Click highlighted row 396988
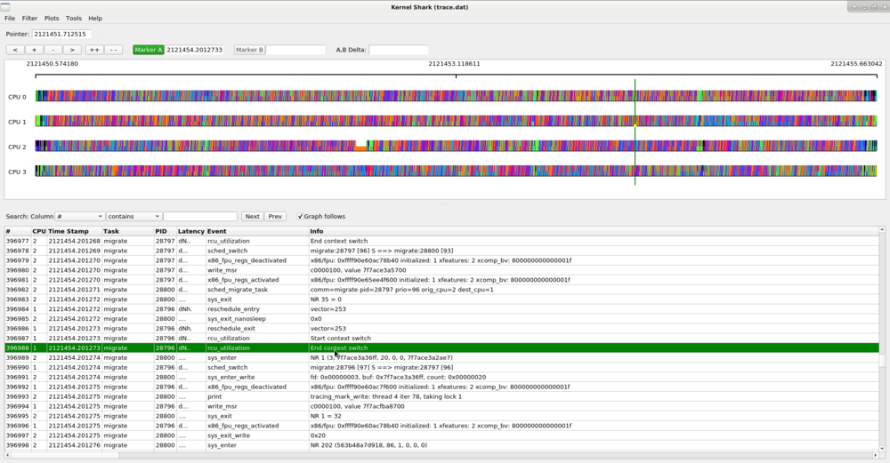 coord(441,348)
